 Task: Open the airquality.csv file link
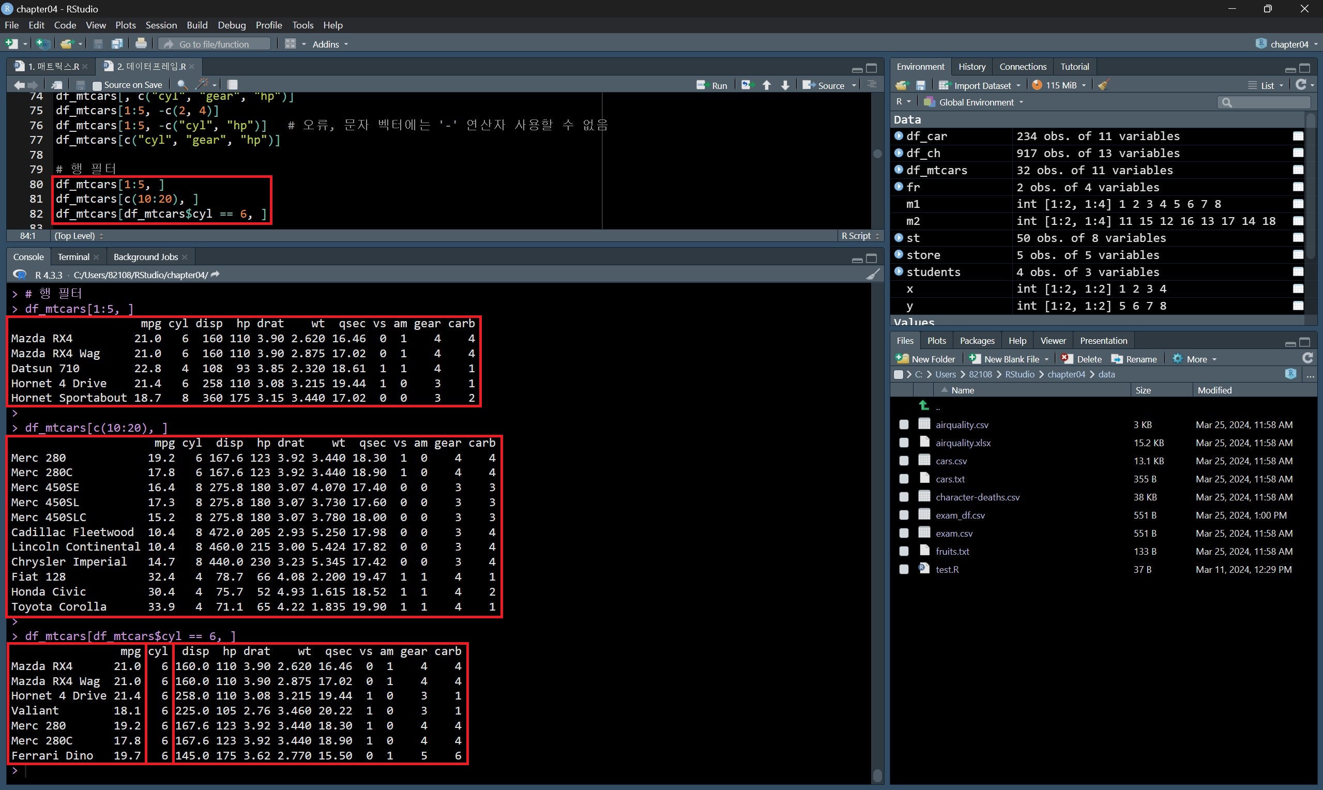tap(962, 425)
